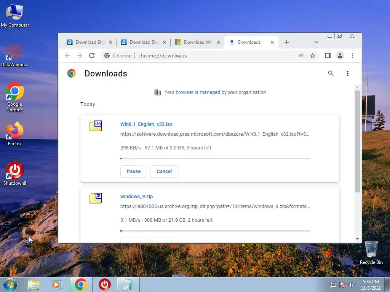Cancel the Win8.1 ISO download
390x292 pixels.
point(164,171)
